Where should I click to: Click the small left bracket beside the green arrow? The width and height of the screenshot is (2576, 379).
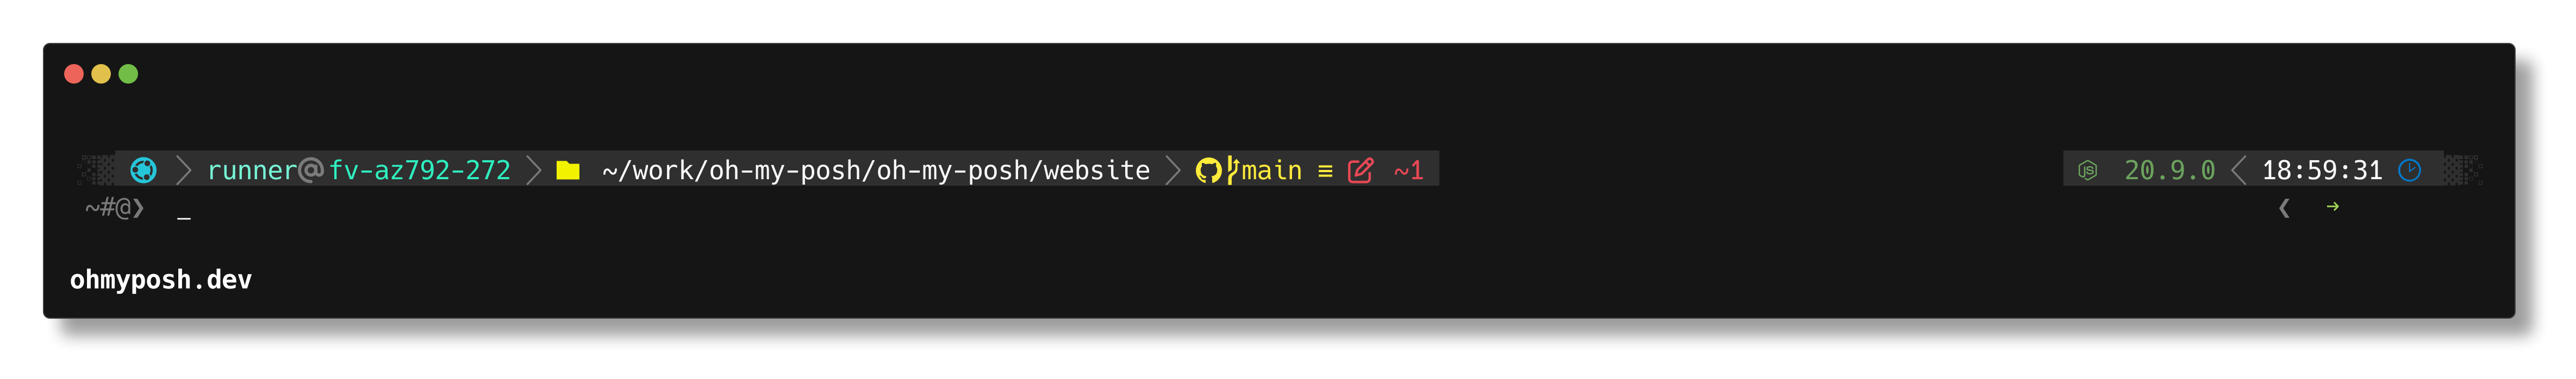coord(2284,208)
